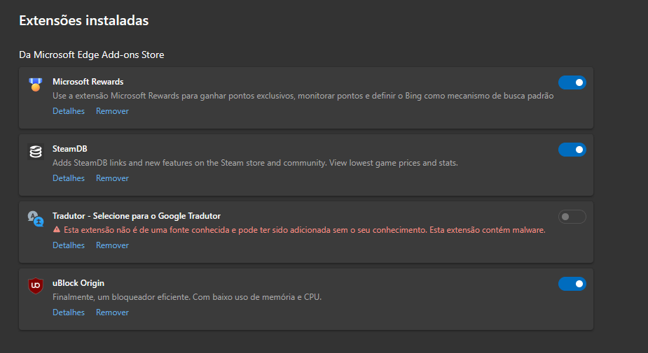Screen dimensions: 648x353
Task: Click the Microsoft Rewards title text
Action: click(88, 82)
